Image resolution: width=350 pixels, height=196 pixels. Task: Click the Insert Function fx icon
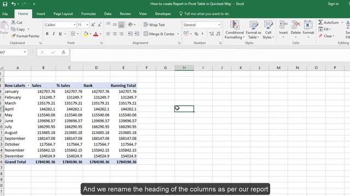(x=63, y=52)
